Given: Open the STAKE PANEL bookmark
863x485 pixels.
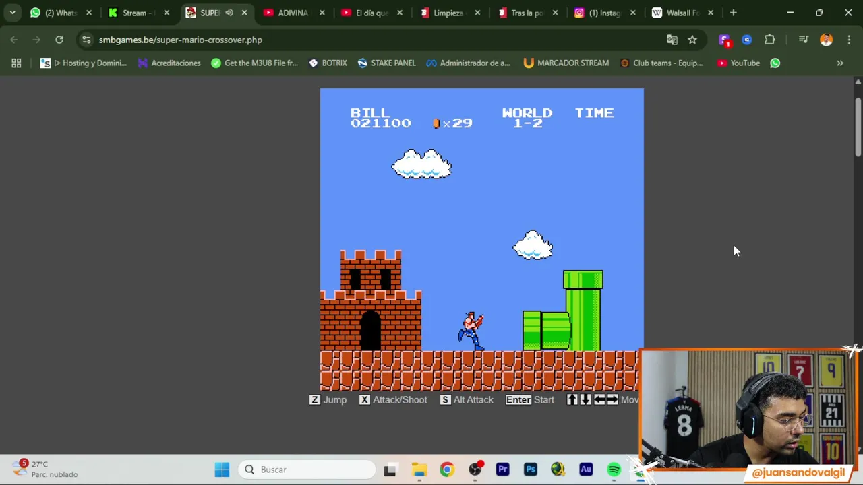Looking at the screenshot, I should tap(386, 63).
